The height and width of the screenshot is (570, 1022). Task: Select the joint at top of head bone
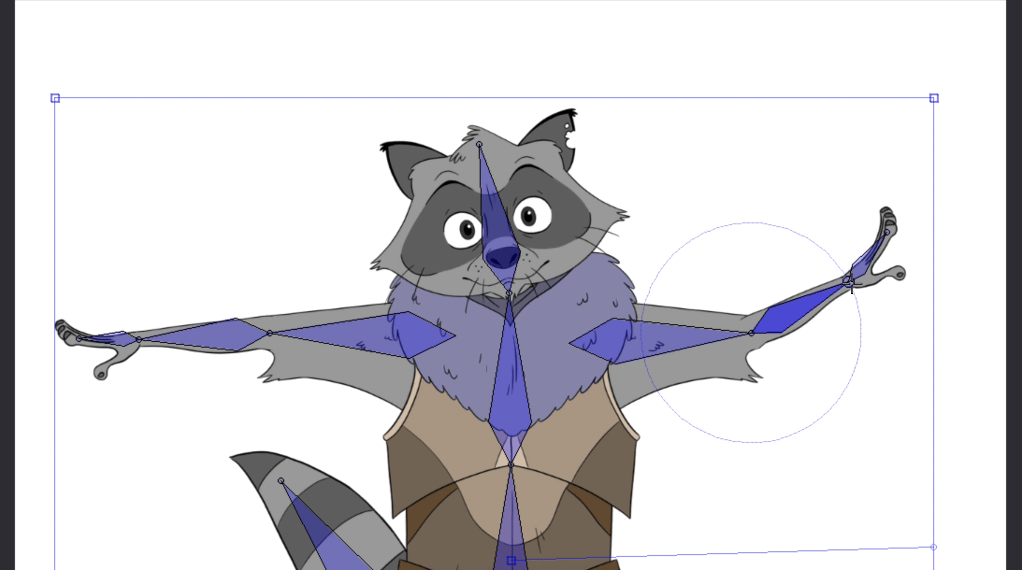(x=479, y=145)
